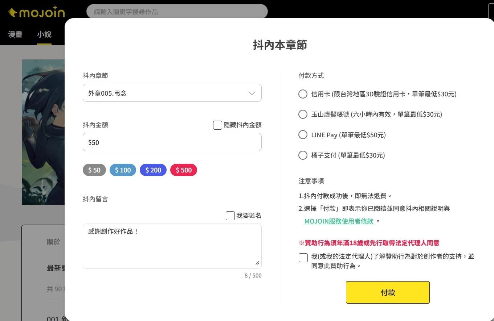Switch to the 小說 tab
The width and height of the screenshot is (494, 321).
tap(44, 34)
